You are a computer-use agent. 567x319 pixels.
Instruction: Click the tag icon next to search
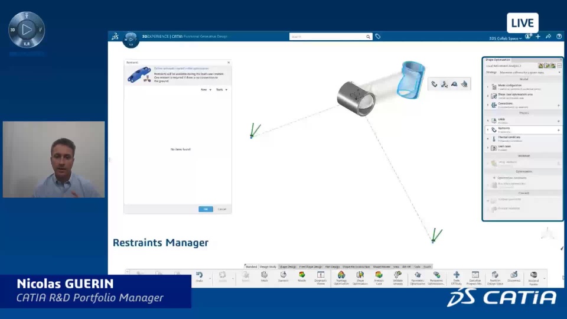pos(377,36)
